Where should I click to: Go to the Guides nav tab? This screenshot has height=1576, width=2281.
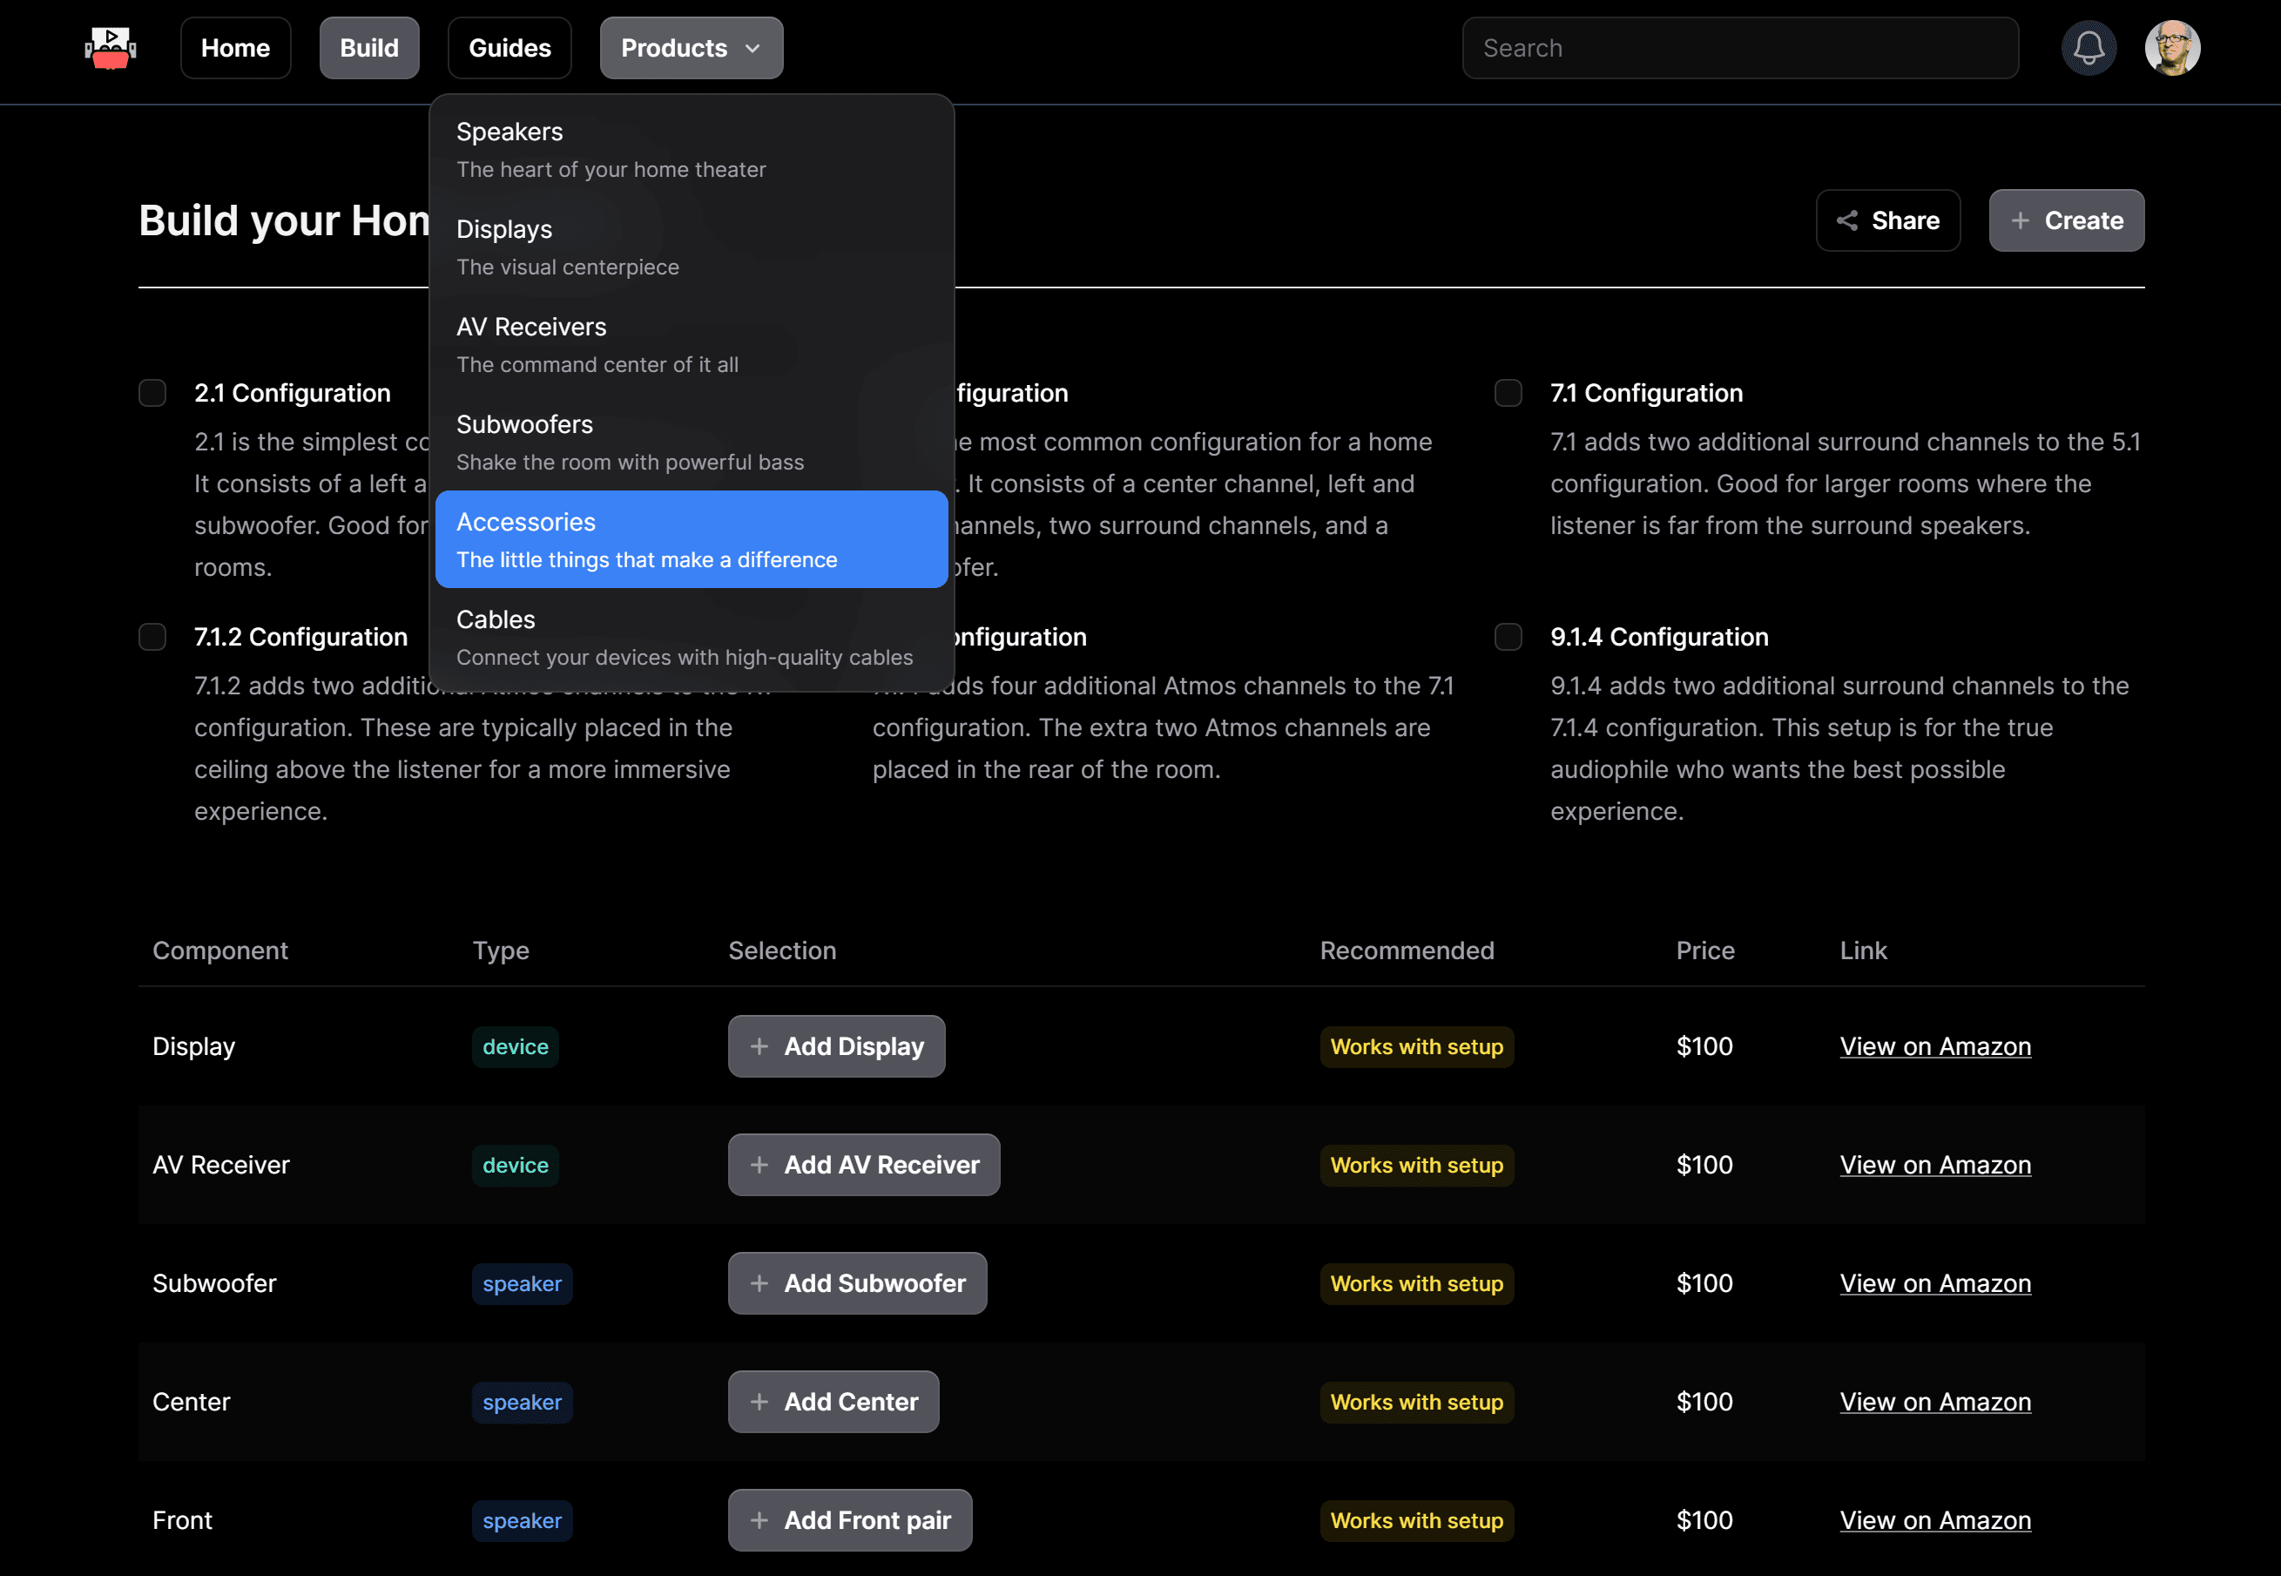(x=510, y=47)
